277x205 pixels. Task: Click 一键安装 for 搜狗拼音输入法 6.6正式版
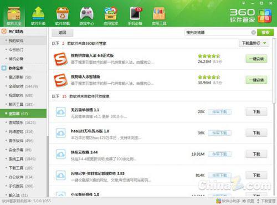(x=257, y=59)
